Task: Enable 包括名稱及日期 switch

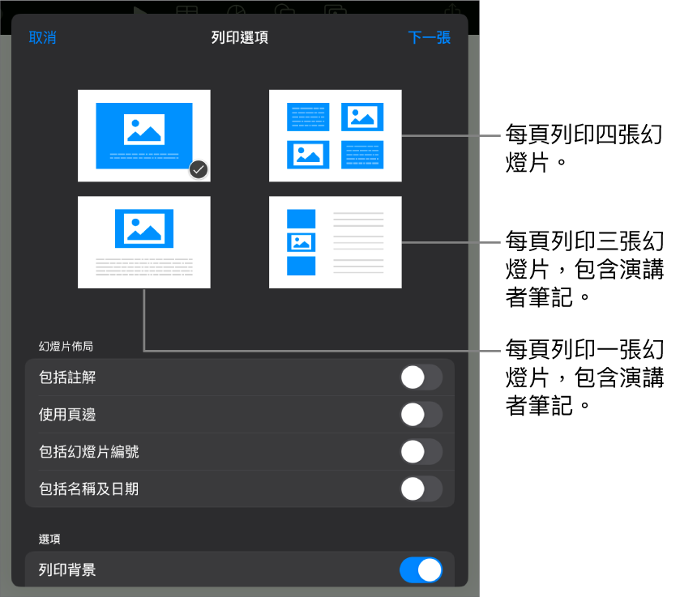Action: pos(421,488)
